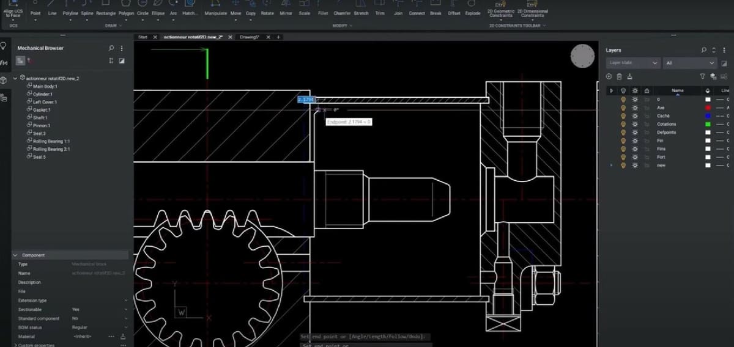This screenshot has height=347, width=734.
Task: Expand the DRAW ribbon panel title
Action: [x=113, y=26]
